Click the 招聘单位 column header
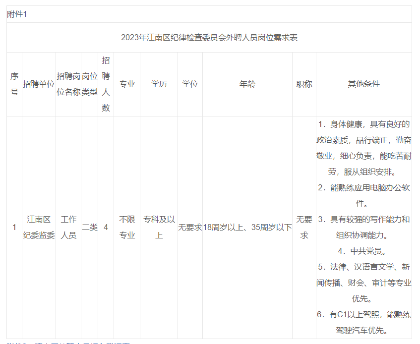Screen dimensions: 420x344 (x=39, y=84)
